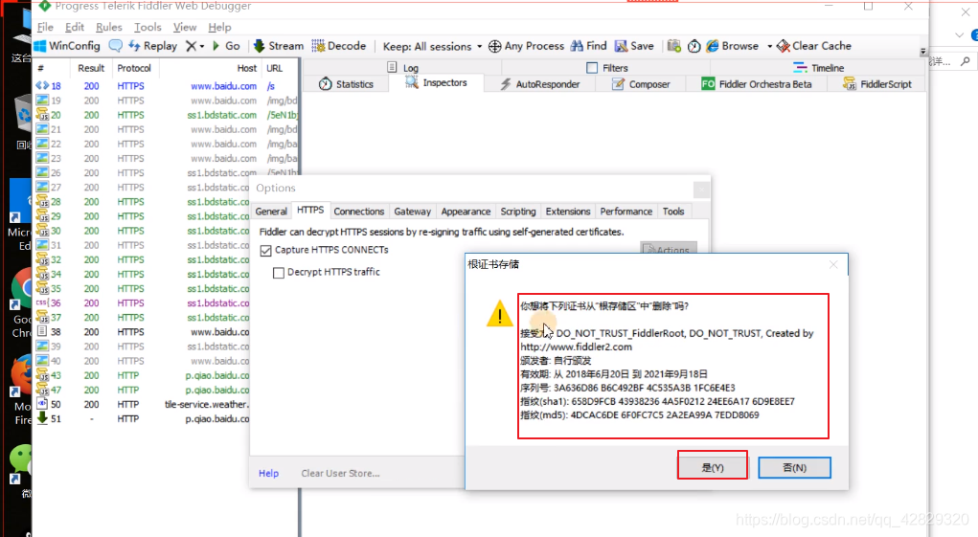Screen dimensions: 978x537
Task: Toggle Capture HTTPS CONNECTs checkbox
Action: pos(266,251)
